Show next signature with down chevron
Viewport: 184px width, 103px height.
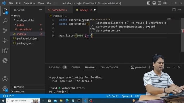point(93,32)
